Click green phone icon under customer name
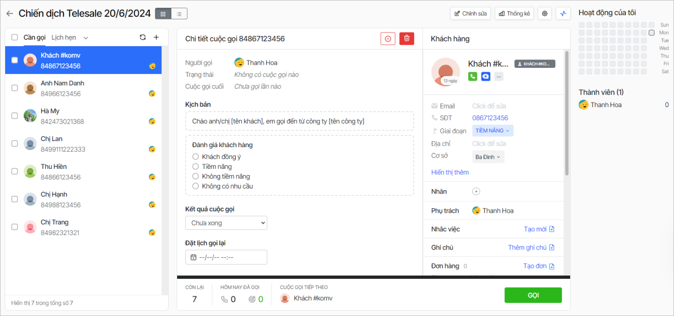The width and height of the screenshot is (674, 316). coord(472,76)
